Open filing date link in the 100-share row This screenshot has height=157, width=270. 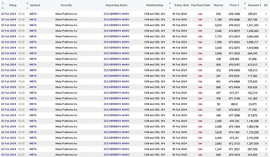(8, 59)
